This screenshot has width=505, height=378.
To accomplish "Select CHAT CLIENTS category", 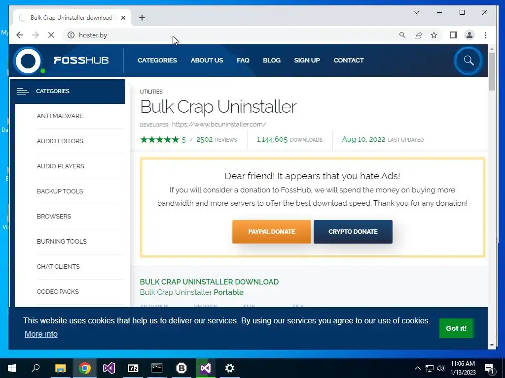I will pyautogui.click(x=58, y=266).
